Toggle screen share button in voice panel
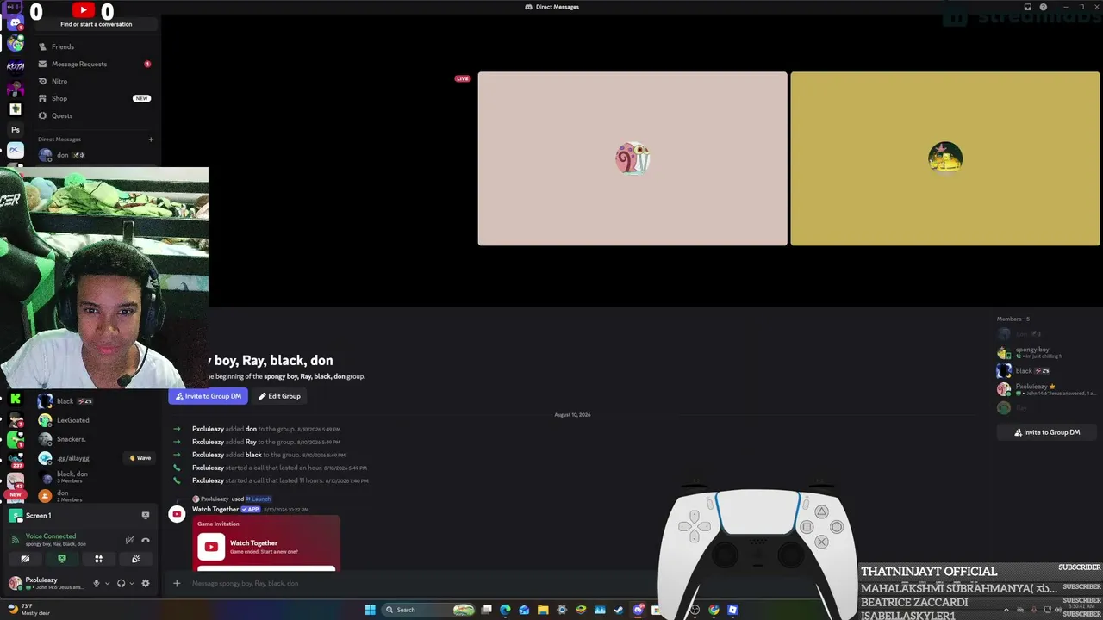1103x620 pixels. coord(62,559)
